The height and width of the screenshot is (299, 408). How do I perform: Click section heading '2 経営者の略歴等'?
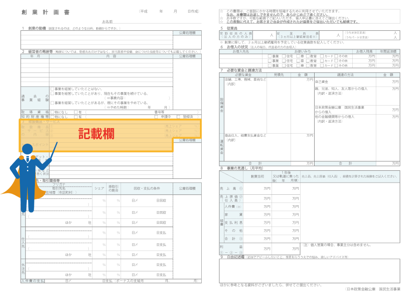37,52
